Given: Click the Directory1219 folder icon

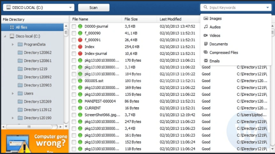Looking at the screenshot, I should coord(20,69).
